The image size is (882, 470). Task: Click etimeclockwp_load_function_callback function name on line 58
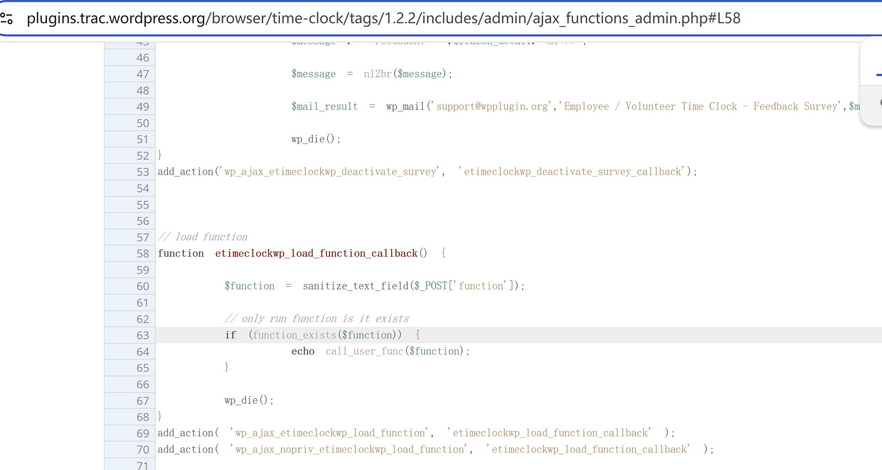(316, 253)
